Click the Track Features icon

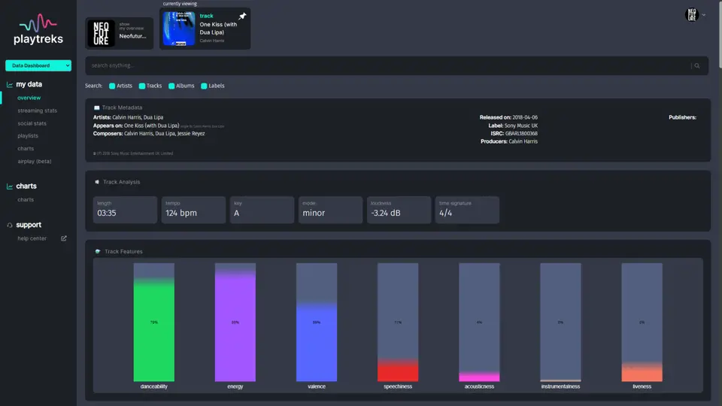[98, 251]
